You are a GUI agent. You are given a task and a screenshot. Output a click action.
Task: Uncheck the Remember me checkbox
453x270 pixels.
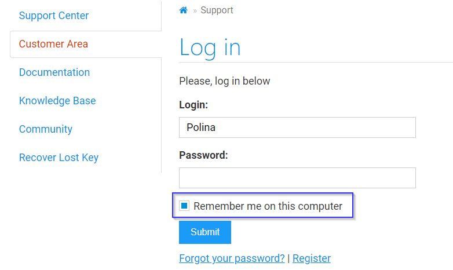[184, 206]
